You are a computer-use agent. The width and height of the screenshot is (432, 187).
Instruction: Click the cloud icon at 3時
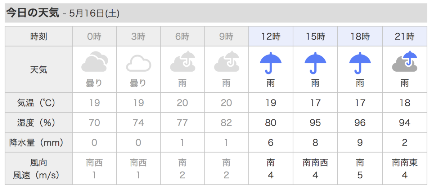[139, 63]
